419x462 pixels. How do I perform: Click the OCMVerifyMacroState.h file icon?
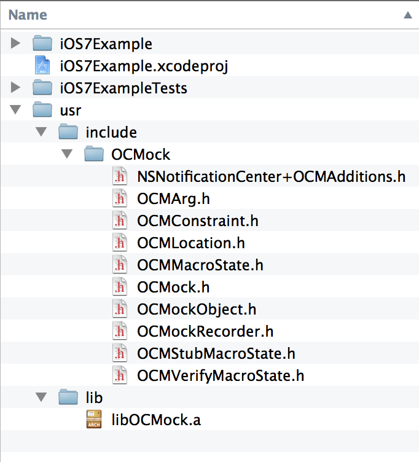click(x=120, y=375)
